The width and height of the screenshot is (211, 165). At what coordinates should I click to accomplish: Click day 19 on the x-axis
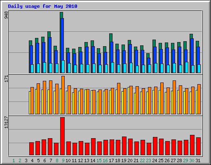coord(124,160)
